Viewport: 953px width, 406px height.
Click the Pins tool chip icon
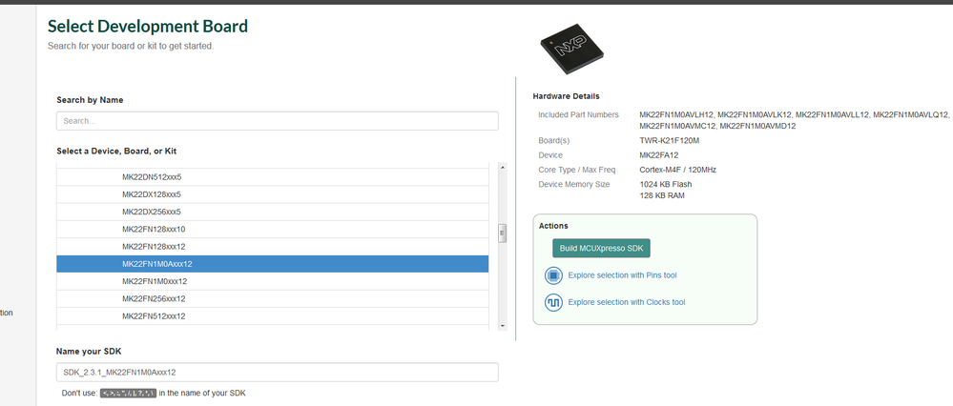pos(553,275)
